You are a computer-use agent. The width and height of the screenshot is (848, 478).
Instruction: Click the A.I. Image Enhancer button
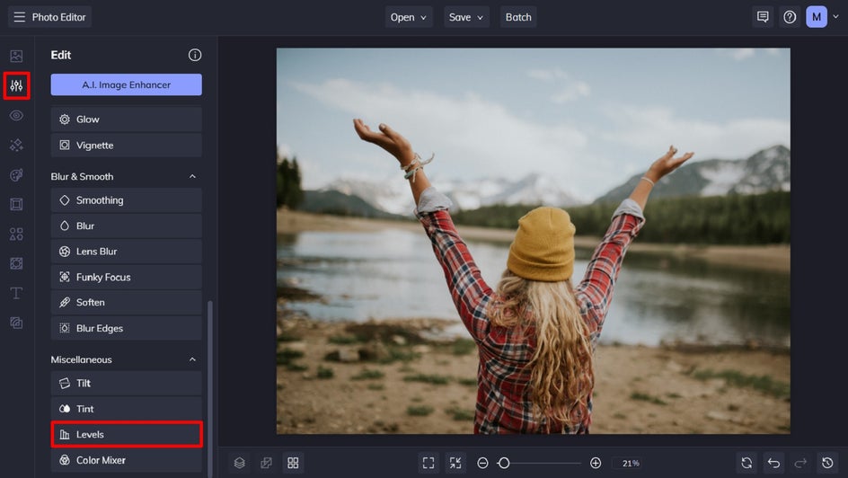click(127, 84)
